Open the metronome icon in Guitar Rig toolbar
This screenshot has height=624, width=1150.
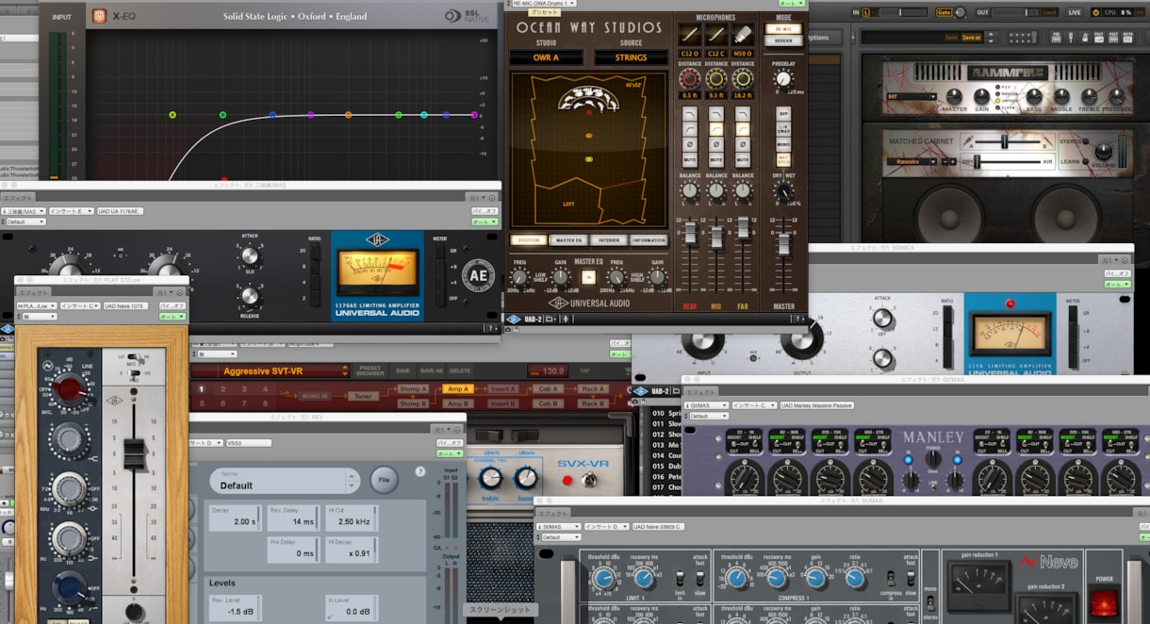tap(1083, 38)
